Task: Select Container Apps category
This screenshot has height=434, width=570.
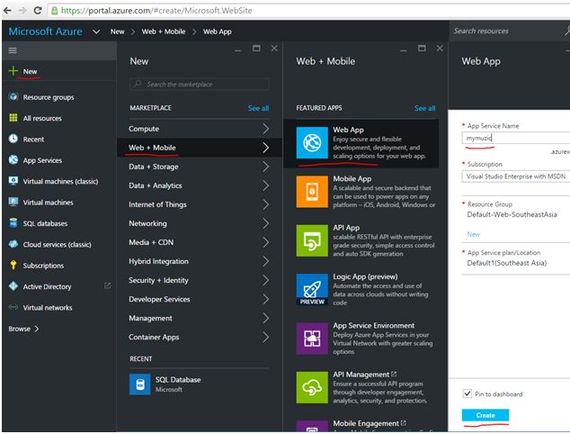Action: [200, 337]
